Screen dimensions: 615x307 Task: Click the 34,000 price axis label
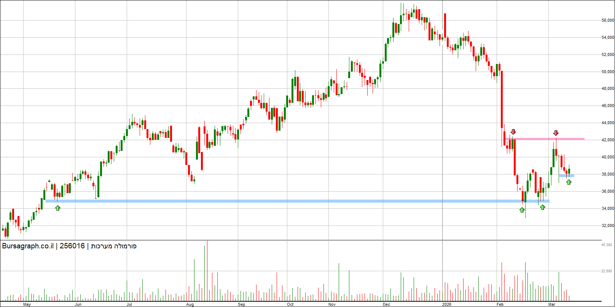point(608,209)
